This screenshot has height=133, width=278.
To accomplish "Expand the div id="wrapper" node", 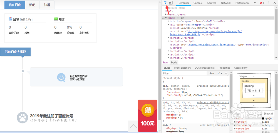I will click(168, 21).
